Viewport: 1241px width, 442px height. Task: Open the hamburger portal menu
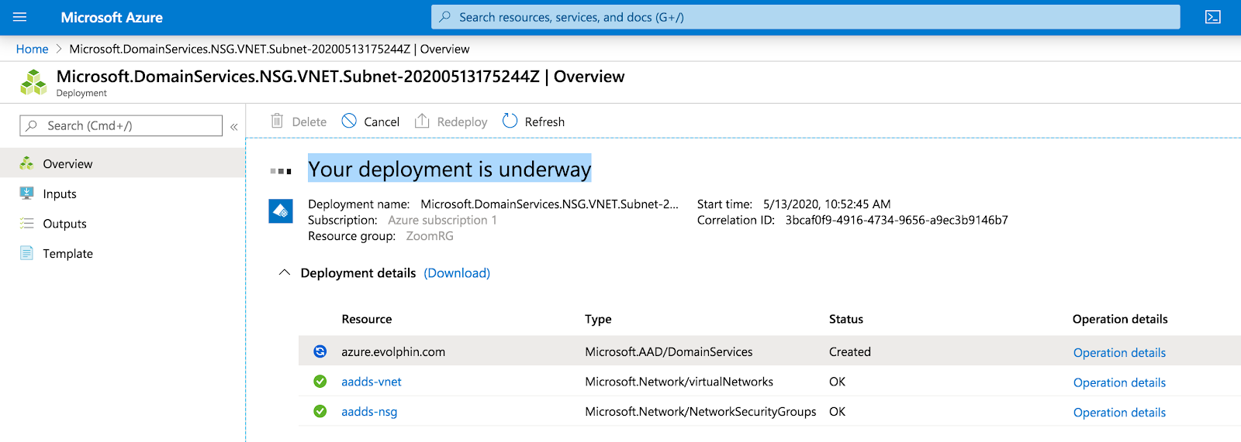click(x=19, y=17)
